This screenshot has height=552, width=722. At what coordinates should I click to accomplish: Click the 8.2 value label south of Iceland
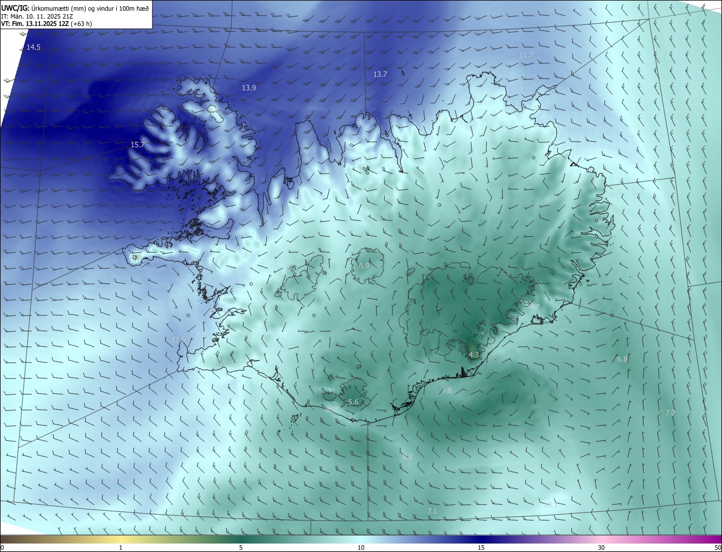click(407, 456)
